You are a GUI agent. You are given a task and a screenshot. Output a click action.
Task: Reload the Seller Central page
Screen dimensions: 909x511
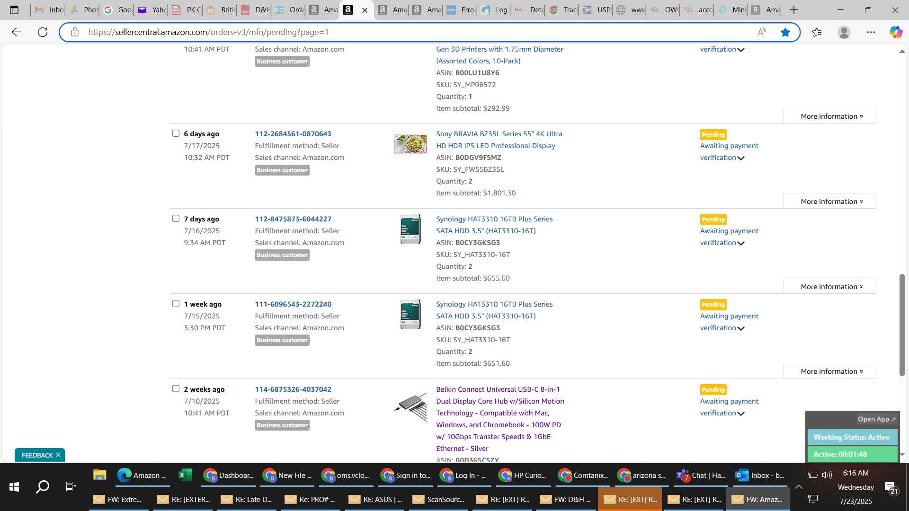[x=43, y=32]
